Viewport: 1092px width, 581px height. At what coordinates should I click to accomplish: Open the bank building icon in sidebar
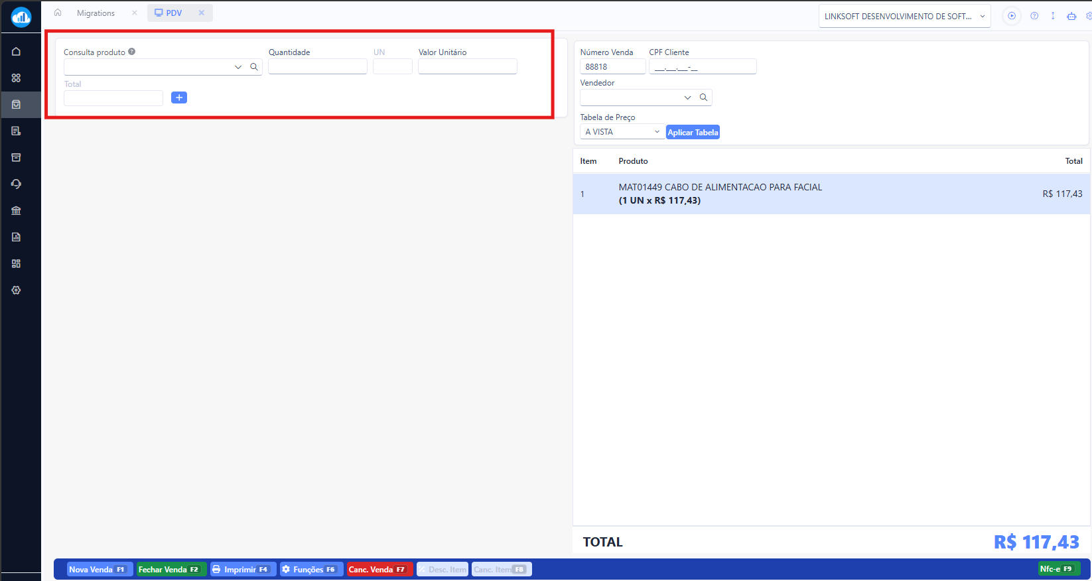pyautogui.click(x=17, y=210)
